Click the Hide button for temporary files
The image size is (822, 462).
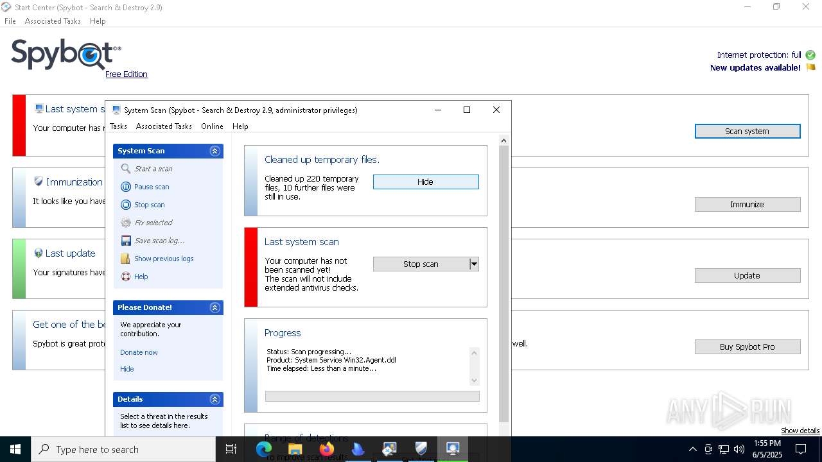426,182
